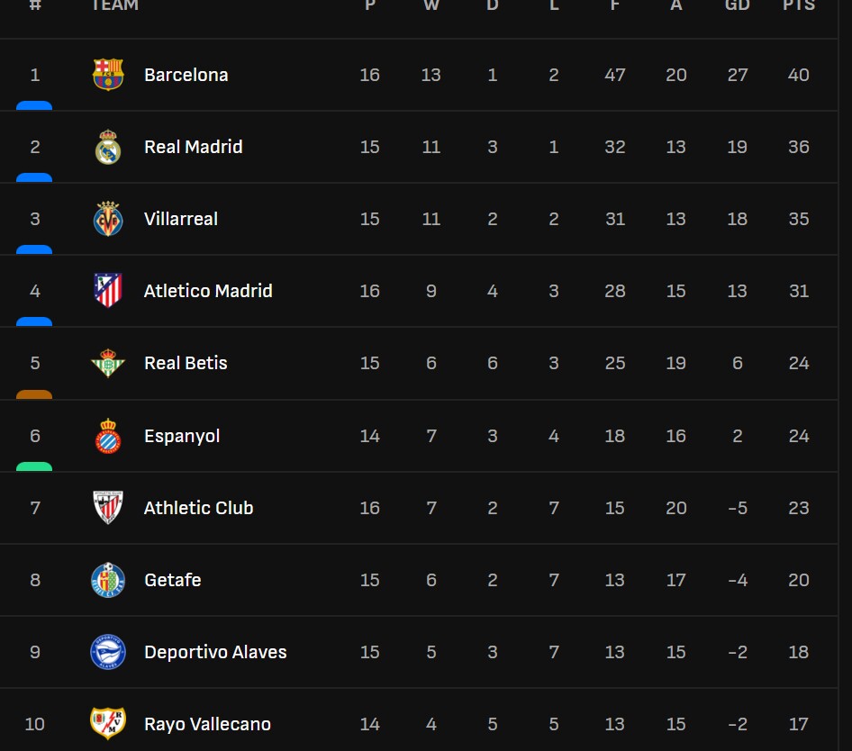852x751 pixels.
Task: Open the Real Madrid team link
Action: coord(193,147)
